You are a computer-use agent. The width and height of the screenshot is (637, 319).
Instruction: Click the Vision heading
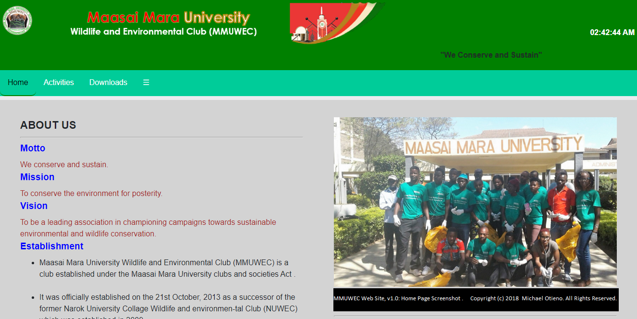(34, 206)
